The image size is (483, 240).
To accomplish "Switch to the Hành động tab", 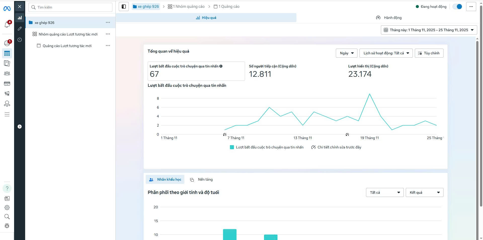I will pyautogui.click(x=389, y=18).
